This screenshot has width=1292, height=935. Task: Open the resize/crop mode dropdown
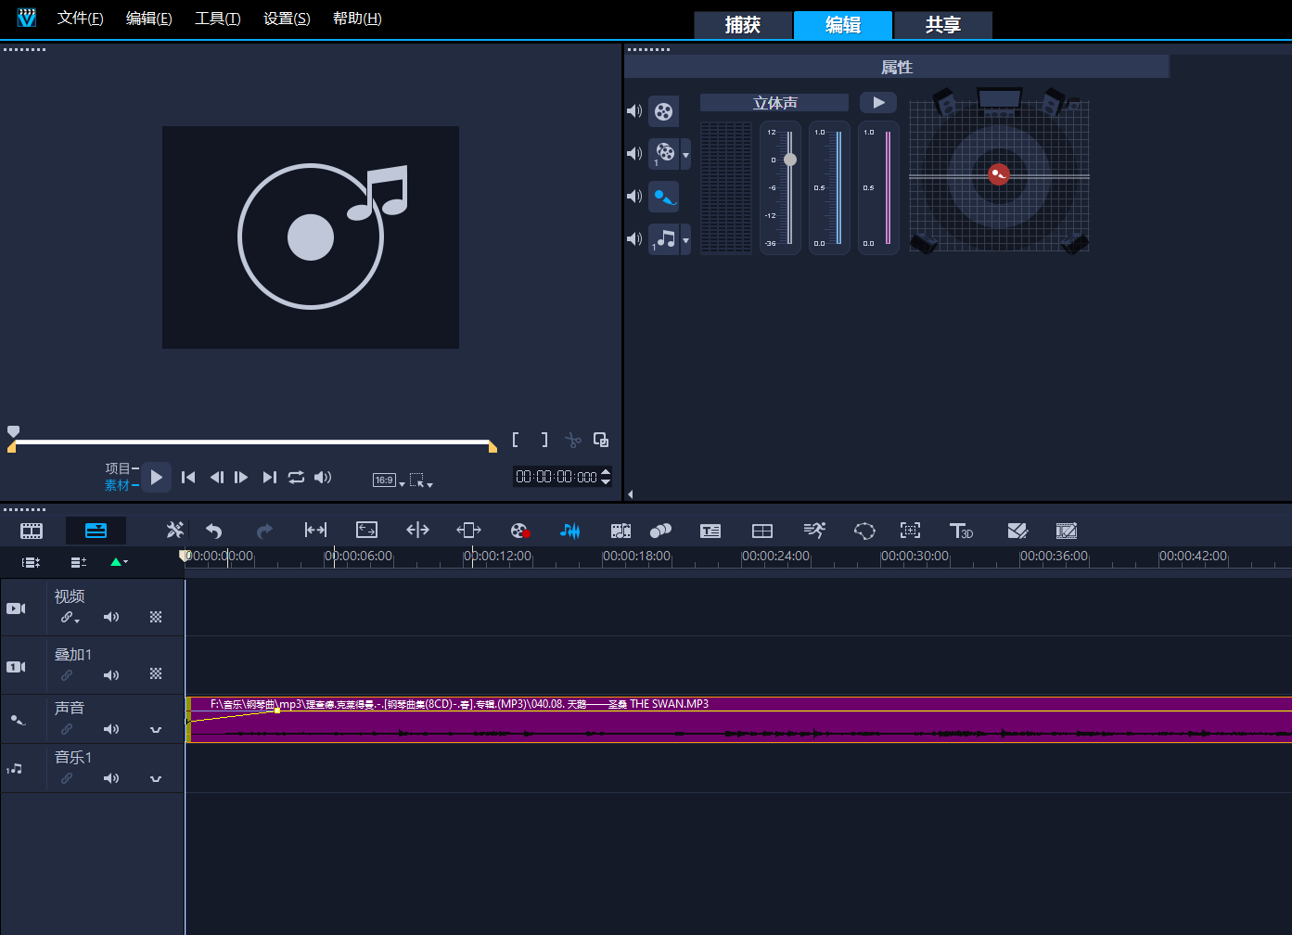tap(421, 480)
